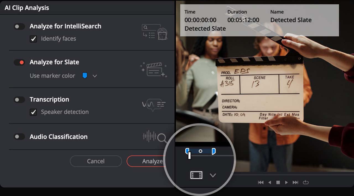The height and width of the screenshot is (196, 354).
Task: Click the transcription speech bubble icon
Action: (x=153, y=105)
